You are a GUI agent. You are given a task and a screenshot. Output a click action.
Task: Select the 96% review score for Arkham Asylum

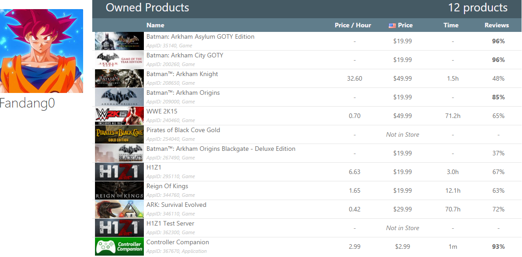click(x=499, y=41)
